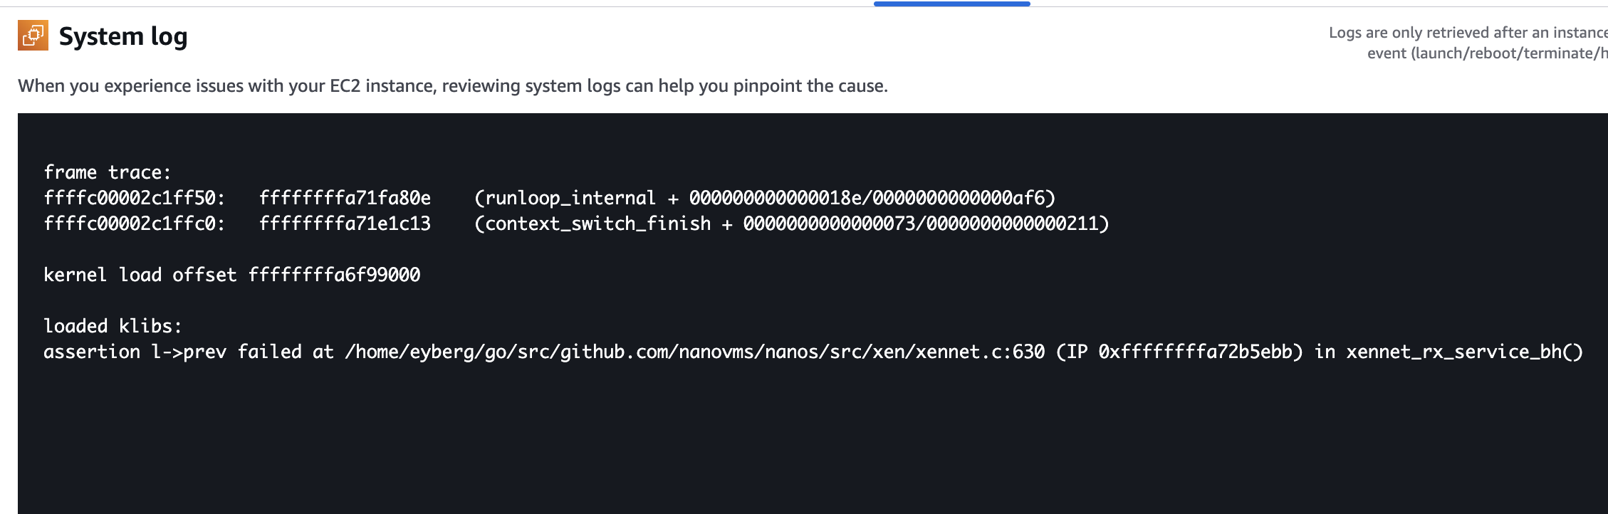The width and height of the screenshot is (1608, 514).
Task: Click the EC2 instance help description text
Action: tap(453, 86)
